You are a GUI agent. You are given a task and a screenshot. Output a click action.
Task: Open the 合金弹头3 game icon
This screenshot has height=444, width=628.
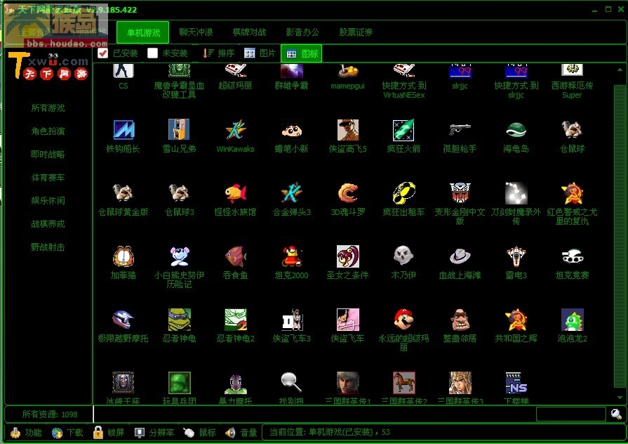292,193
